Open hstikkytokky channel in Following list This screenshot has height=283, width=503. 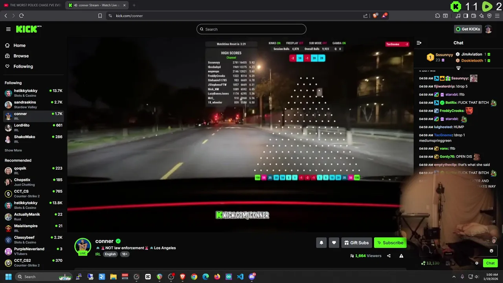[33, 93]
